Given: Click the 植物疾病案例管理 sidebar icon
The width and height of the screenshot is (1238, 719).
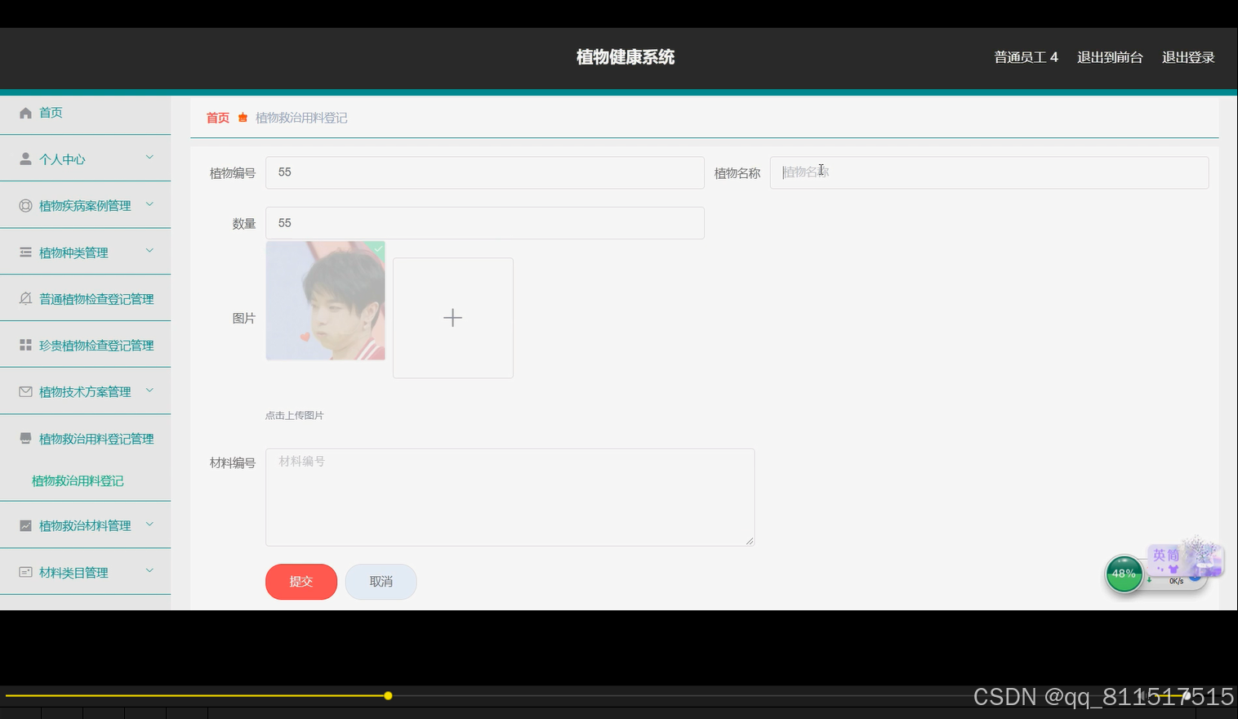Looking at the screenshot, I should coord(25,205).
